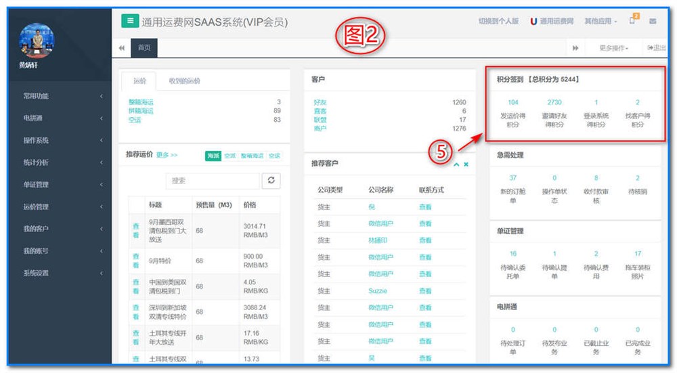The height and width of the screenshot is (373, 677).
Task: Click 查看 contact link in Suzzie row
Action: [425, 291]
